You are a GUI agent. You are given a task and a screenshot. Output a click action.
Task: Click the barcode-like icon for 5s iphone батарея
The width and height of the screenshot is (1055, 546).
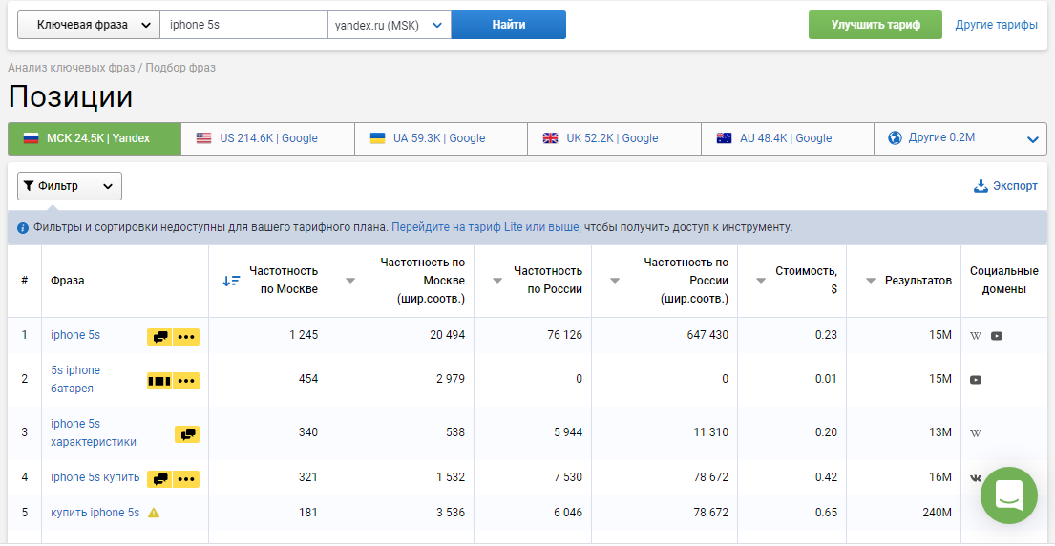[x=159, y=381]
